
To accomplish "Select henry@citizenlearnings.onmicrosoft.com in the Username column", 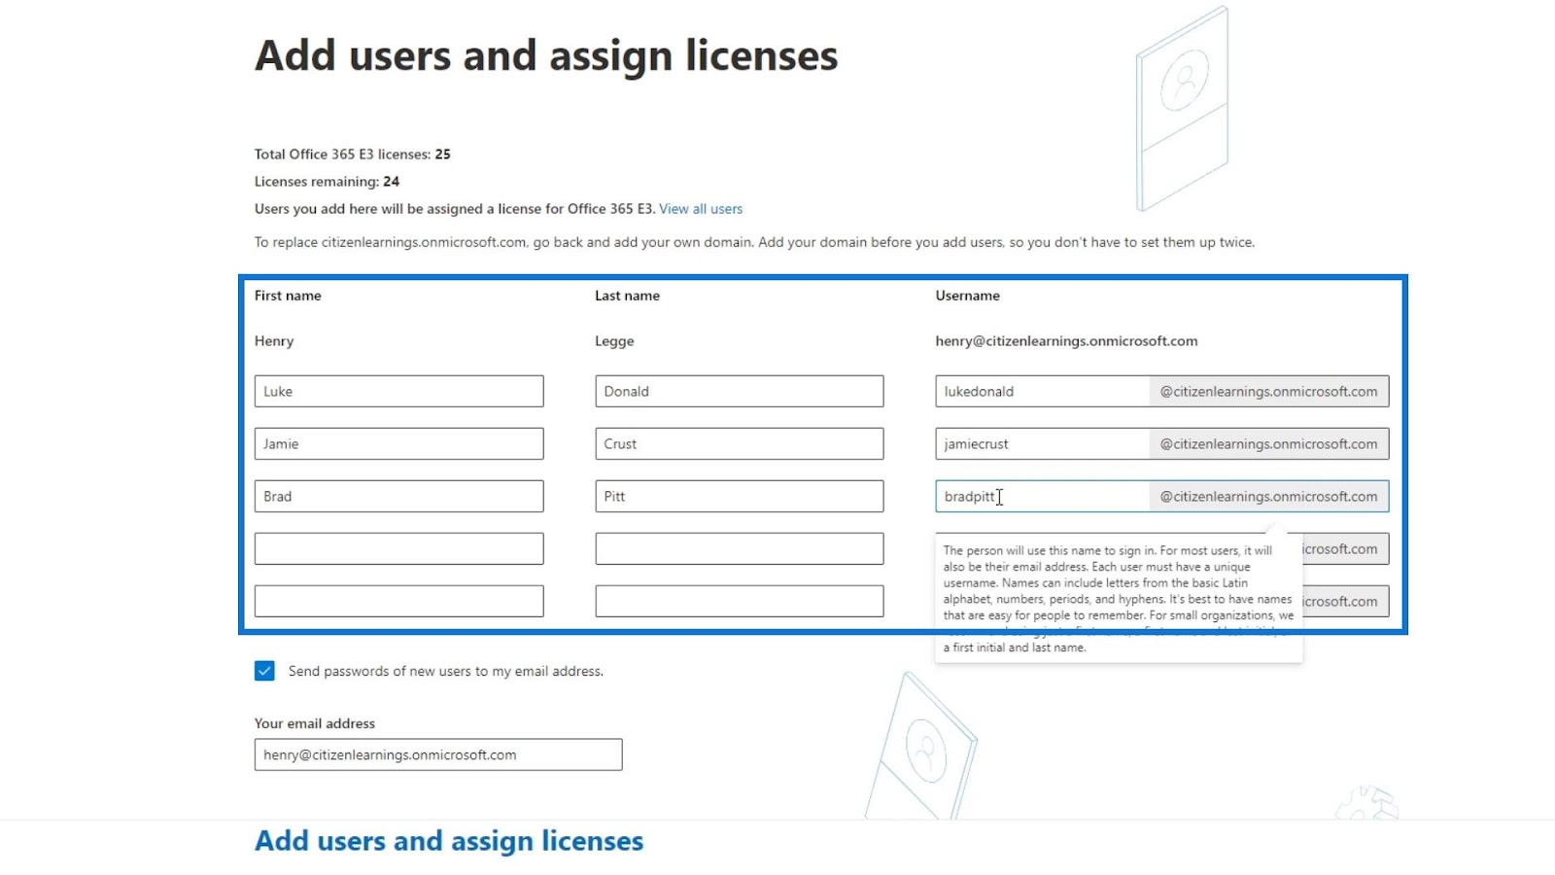I will [x=1066, y=341].
